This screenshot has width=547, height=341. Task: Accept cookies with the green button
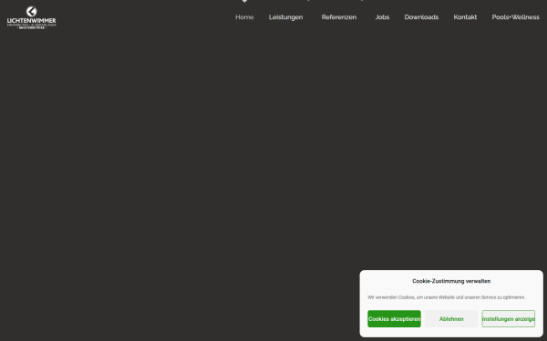[x=394, y=319]
